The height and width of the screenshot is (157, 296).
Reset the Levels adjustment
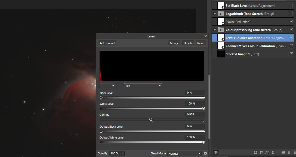201,43
